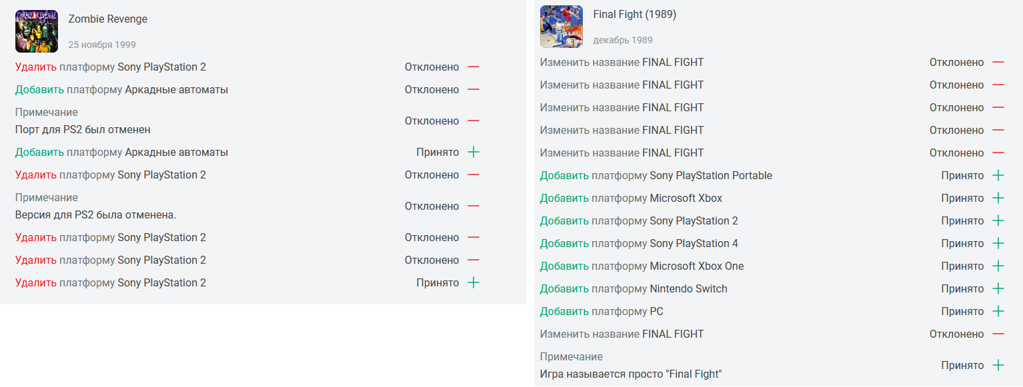The image size is (1023, 387).
Task: Click green plus on last Zombie Revenge row
Action: point(473,282)
